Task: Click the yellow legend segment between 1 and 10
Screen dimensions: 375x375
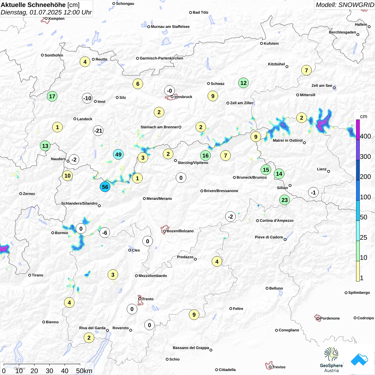Action: 358,271
